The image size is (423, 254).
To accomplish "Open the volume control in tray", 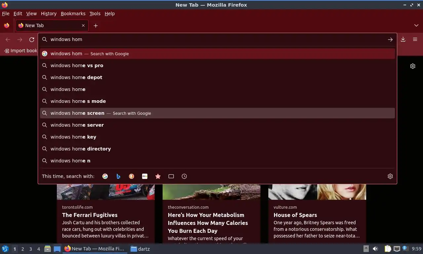I will (375, 249).
